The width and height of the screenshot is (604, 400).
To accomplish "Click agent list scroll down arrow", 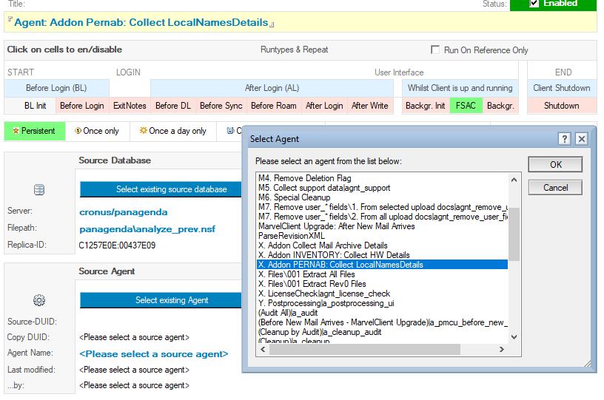I will [x=514, y=337].
